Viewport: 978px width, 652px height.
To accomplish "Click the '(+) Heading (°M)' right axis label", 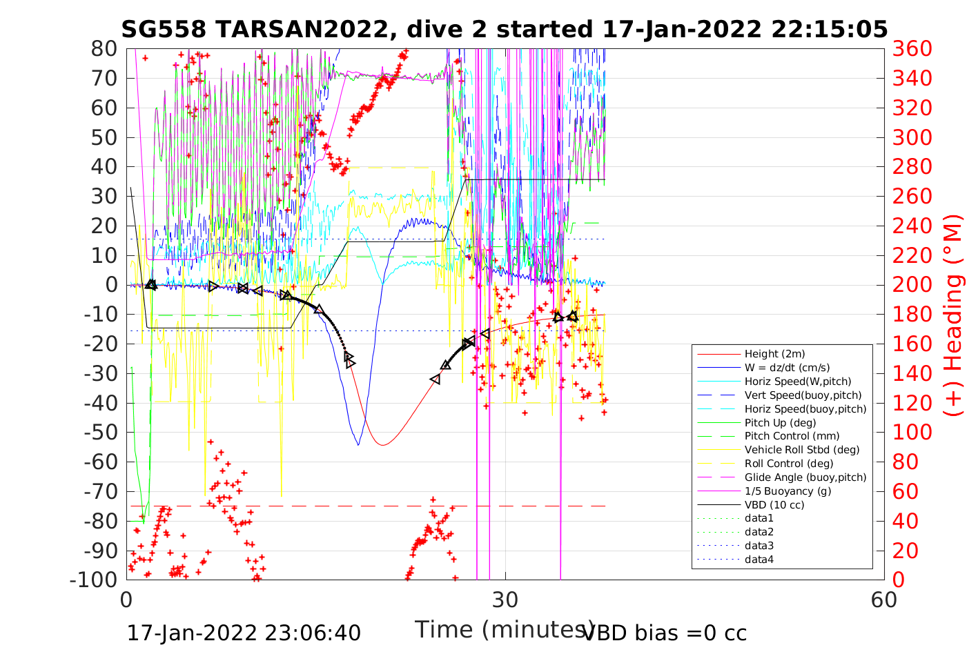I will [953, 315].
